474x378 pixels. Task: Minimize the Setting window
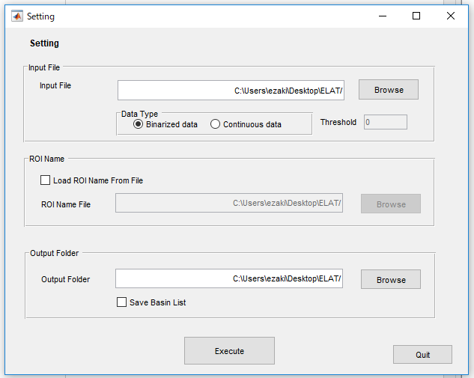pos(383,16)
